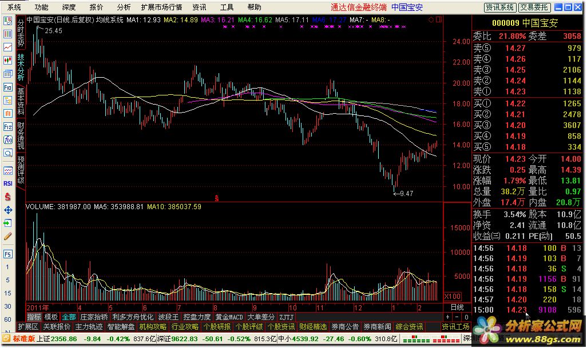
Task: Open the 扩展区 tab
Action: (x=28, y=327)
